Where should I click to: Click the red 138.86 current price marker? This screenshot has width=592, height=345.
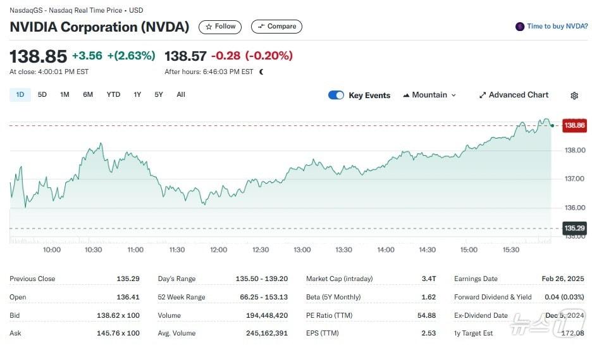point(574,125)
